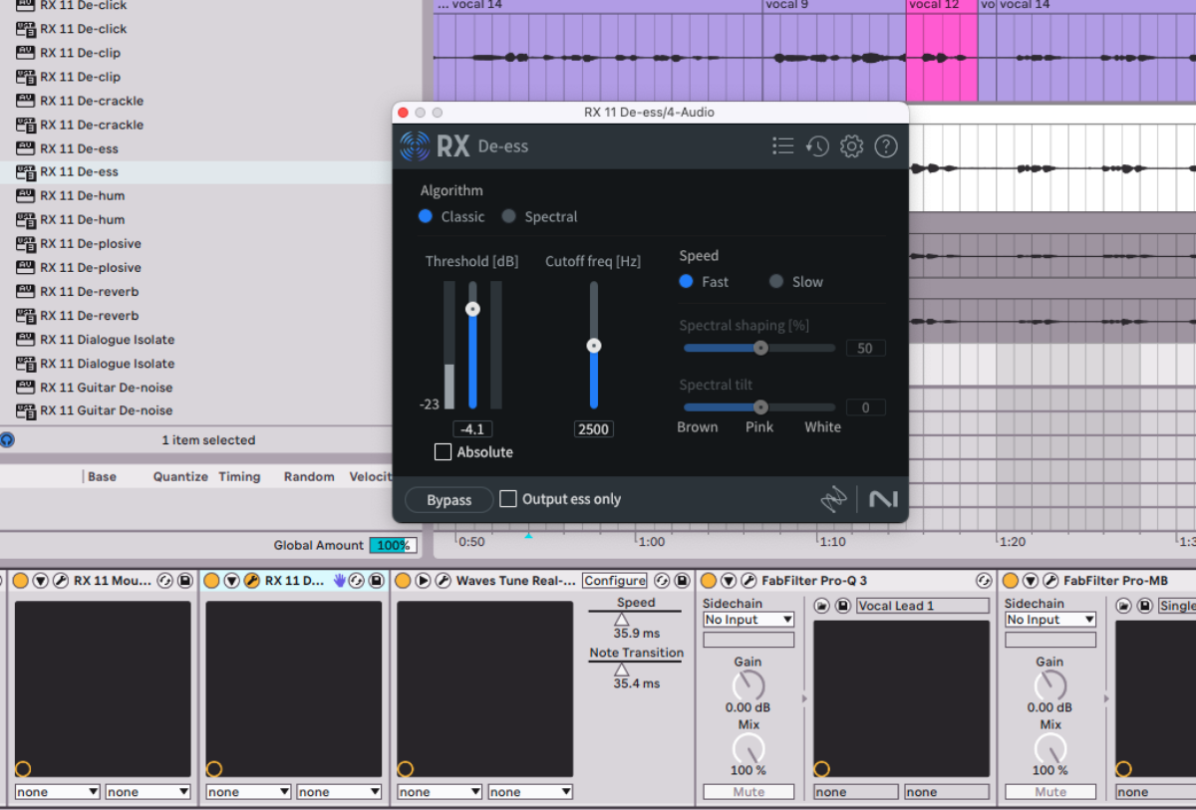Open the RX De-ess help question mark

(886, 146)
